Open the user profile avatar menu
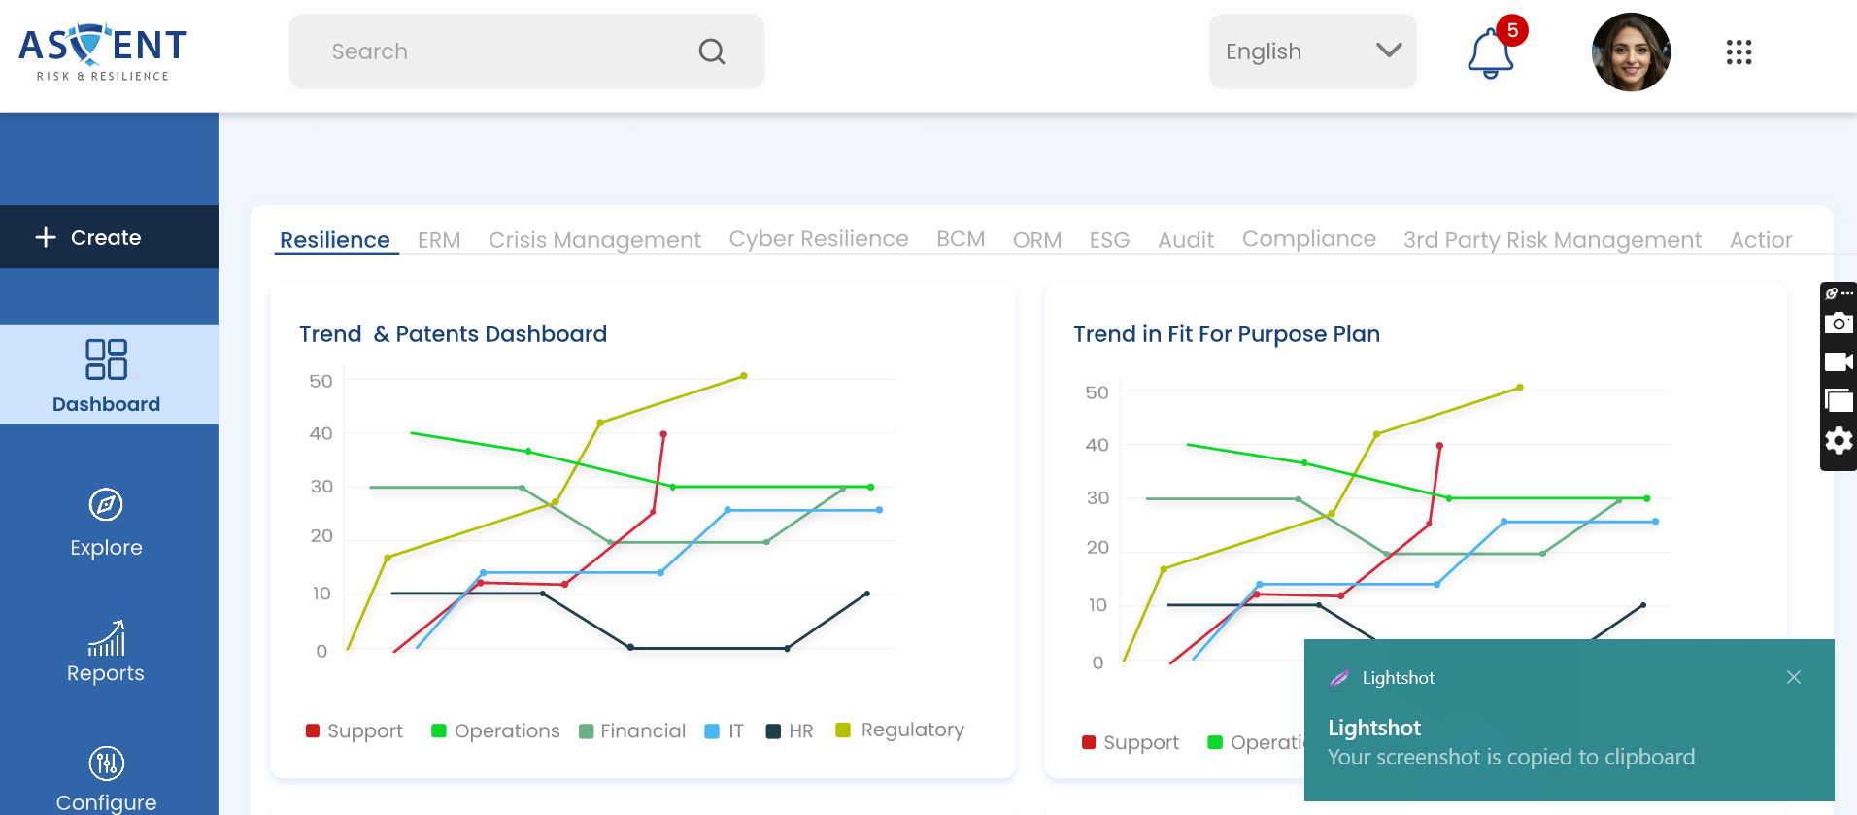1857x815 pixels. [x=1631, y=52]
